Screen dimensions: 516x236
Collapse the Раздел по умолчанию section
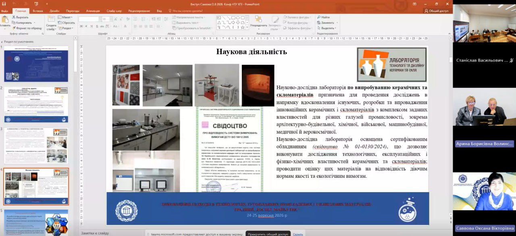(2, 41)
